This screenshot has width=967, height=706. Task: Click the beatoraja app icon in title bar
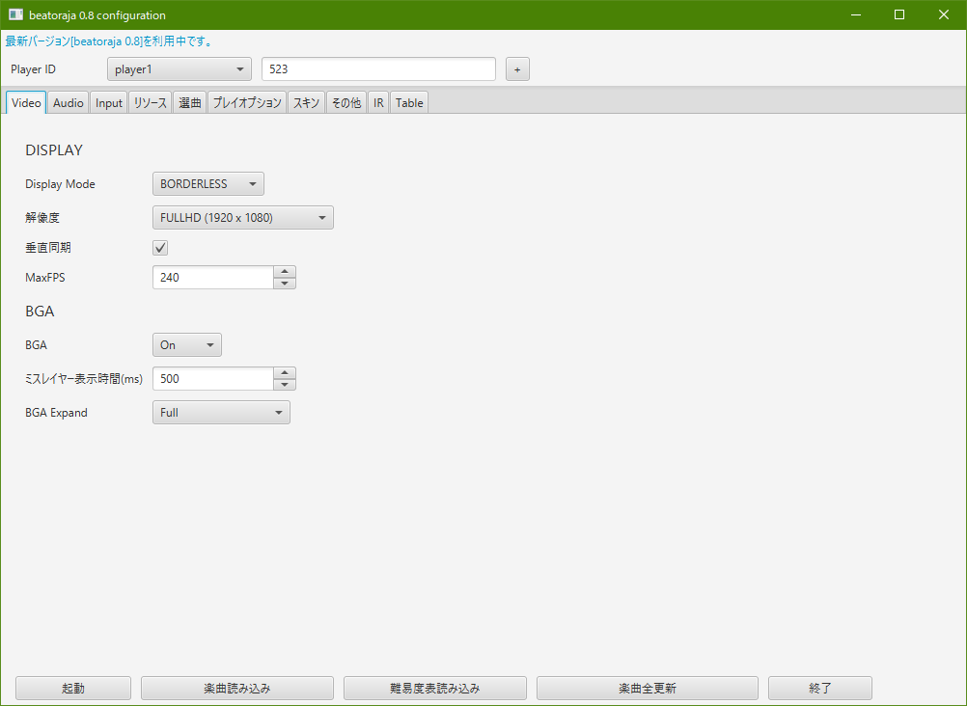(x=15, y=14)
